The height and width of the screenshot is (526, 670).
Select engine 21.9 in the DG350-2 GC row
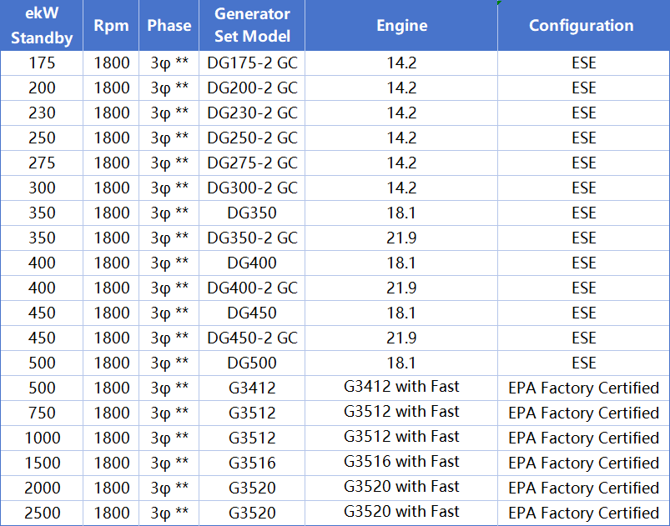pos(401,238)
